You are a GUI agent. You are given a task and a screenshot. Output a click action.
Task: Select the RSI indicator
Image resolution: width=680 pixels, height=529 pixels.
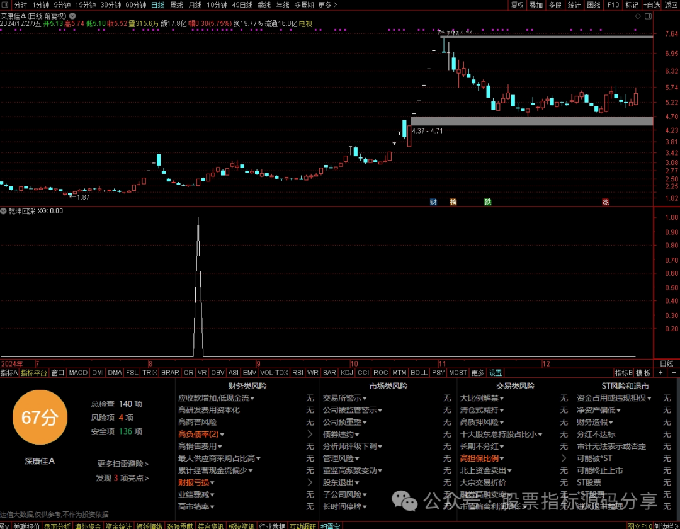coord(297,372)
